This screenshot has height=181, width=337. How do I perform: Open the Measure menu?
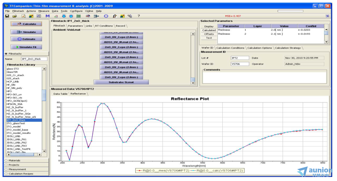coord(44,11)
